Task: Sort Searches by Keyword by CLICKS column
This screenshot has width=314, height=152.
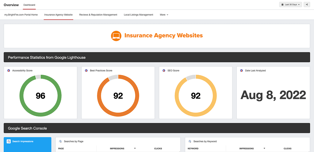Action: tap(288, 149)
